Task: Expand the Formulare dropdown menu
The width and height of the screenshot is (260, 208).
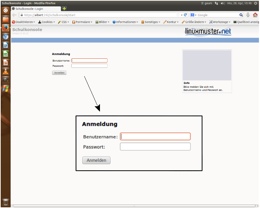Action: click(82, 22)
